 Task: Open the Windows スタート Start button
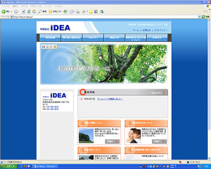(9, 166)
